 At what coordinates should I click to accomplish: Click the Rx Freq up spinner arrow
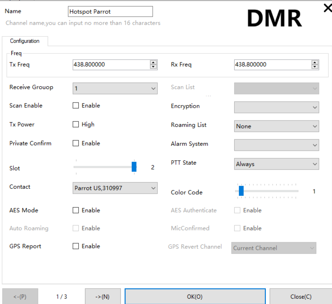(315, 63)
